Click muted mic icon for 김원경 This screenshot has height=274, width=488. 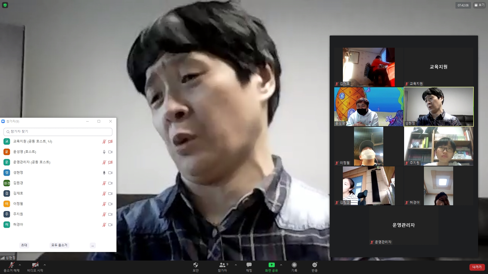104,183
